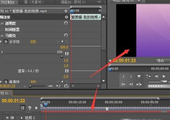The height and width of the screenshot is (120, 170).
Task: Toggle stopwatch animation for 水平块
Action: point(6,42)
